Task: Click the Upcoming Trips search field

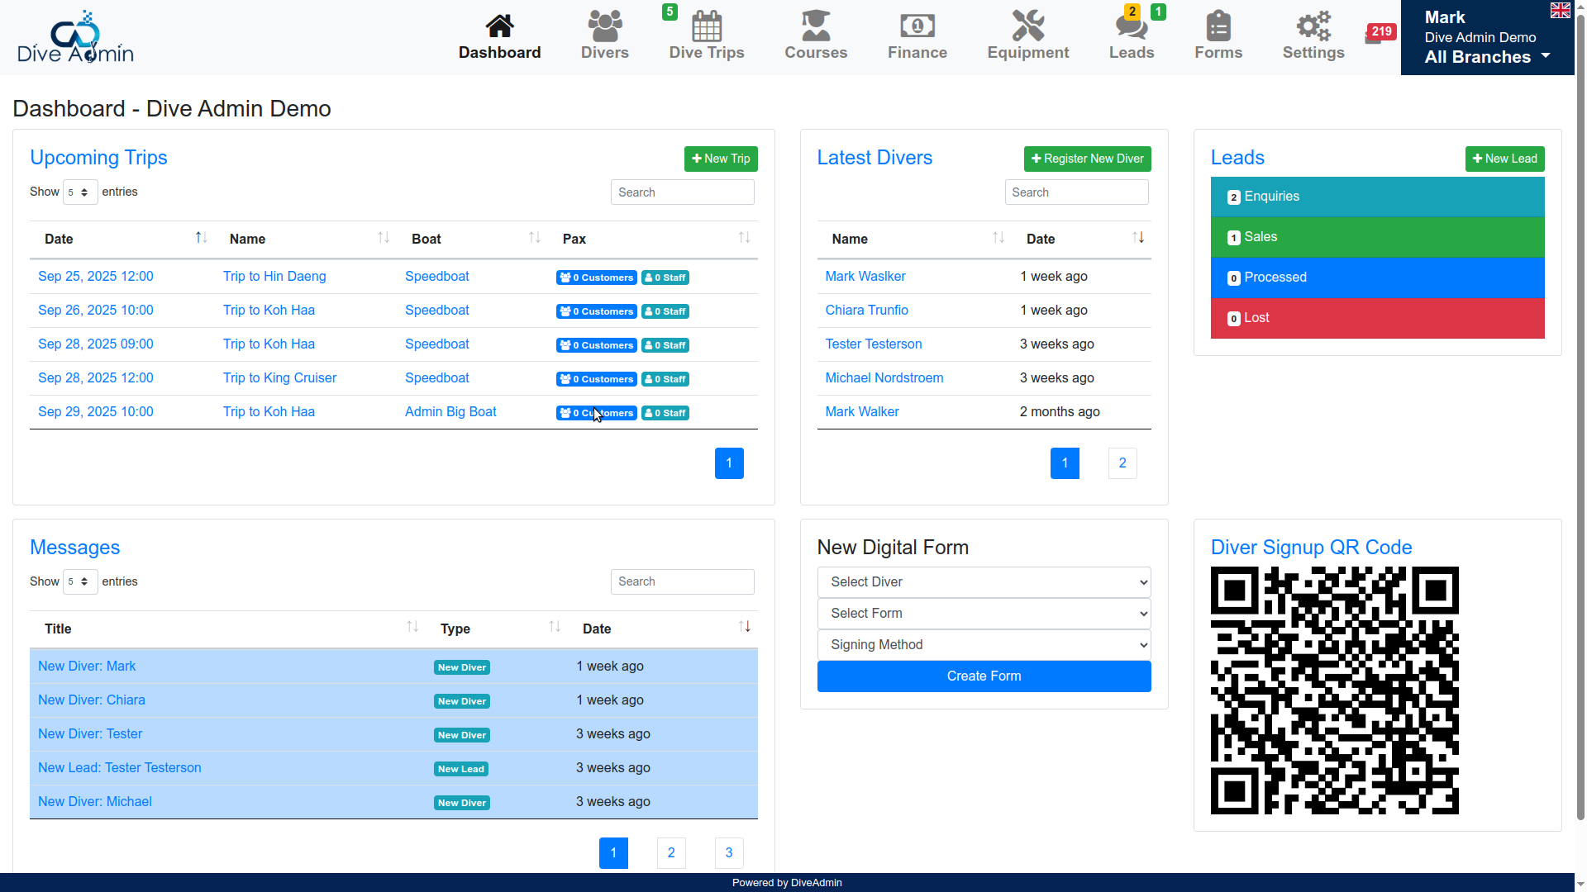Action: click(x=682, y=192)
